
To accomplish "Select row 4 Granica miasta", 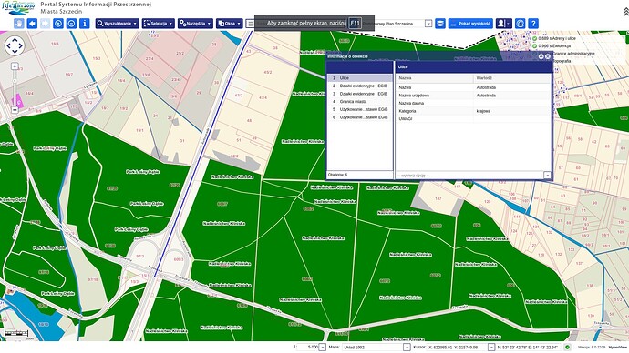I will (x=360, y=102).
